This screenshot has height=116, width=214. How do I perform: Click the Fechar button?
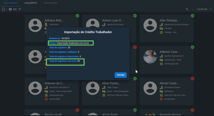(x=121, y=75)
